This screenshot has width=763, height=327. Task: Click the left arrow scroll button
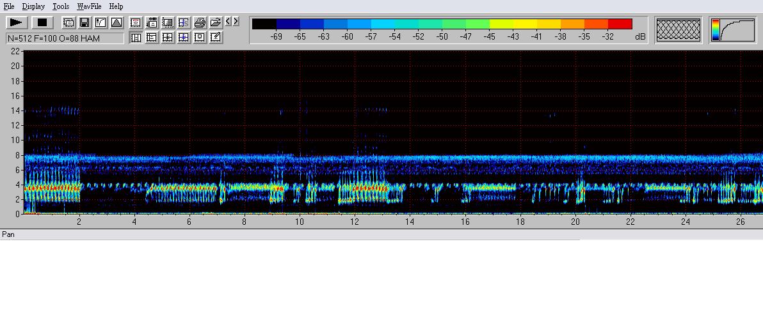[x=229, y=22]
